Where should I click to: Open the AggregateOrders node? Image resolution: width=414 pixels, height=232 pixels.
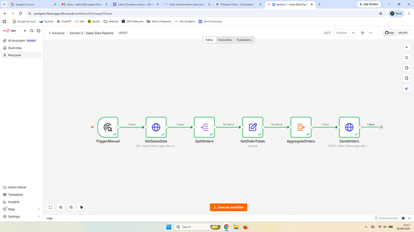(301, 127)
